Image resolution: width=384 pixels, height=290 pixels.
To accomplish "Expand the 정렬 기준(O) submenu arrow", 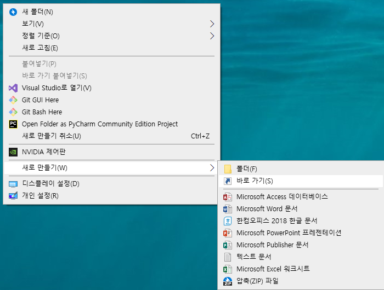I will 212,36.
